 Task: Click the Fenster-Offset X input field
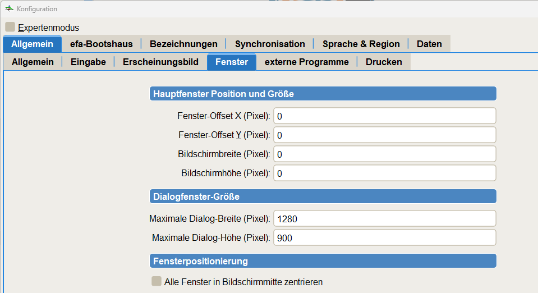[384, 116]
